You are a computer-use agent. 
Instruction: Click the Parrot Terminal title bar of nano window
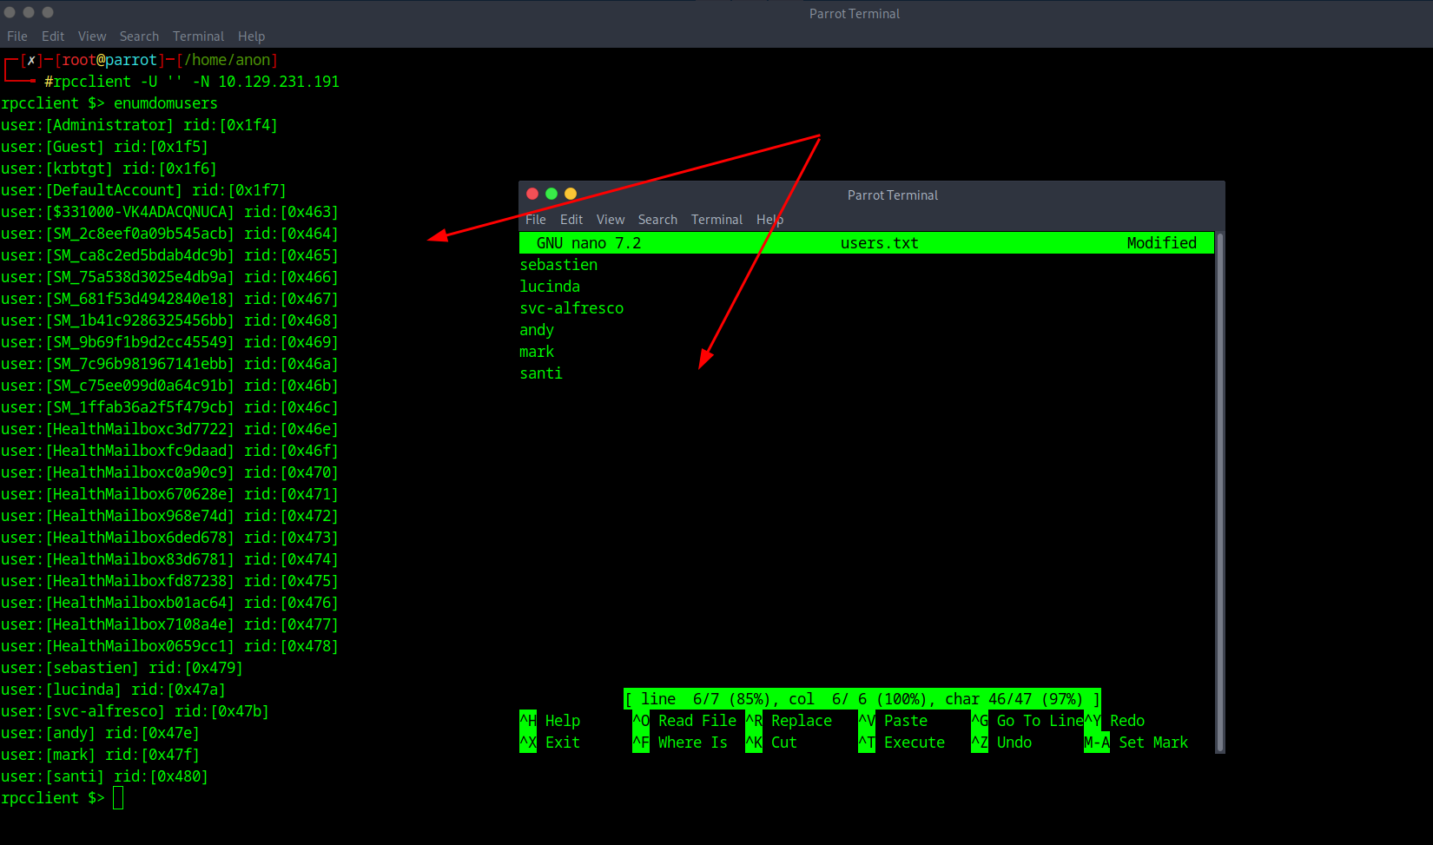click(x=892, y=195)
